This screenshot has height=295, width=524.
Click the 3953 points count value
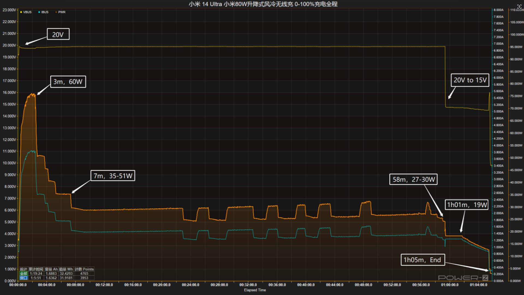click(84, 278)
